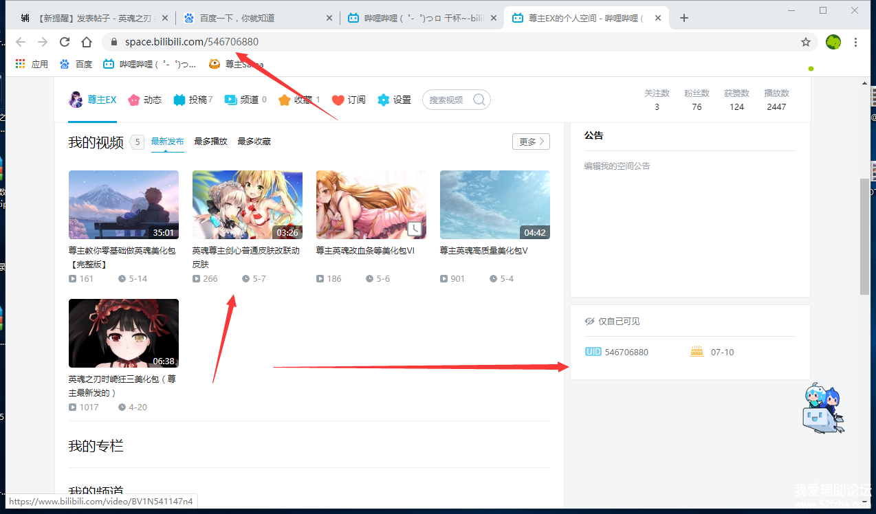The height and width of the screenshot is (514, 876).
Task: Go to 尊主EX space home
Action: click(93, 100)
